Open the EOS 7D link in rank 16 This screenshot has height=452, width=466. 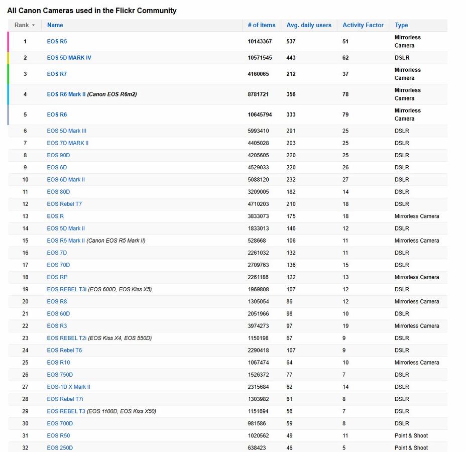(57, 253)
